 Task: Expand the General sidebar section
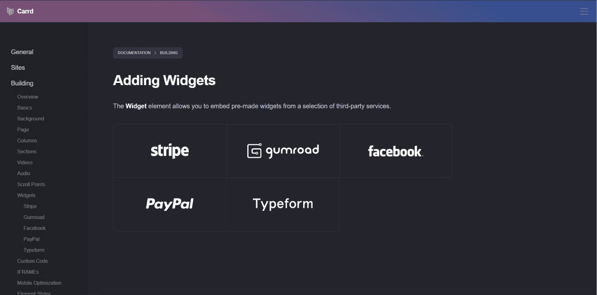(22, 52)
